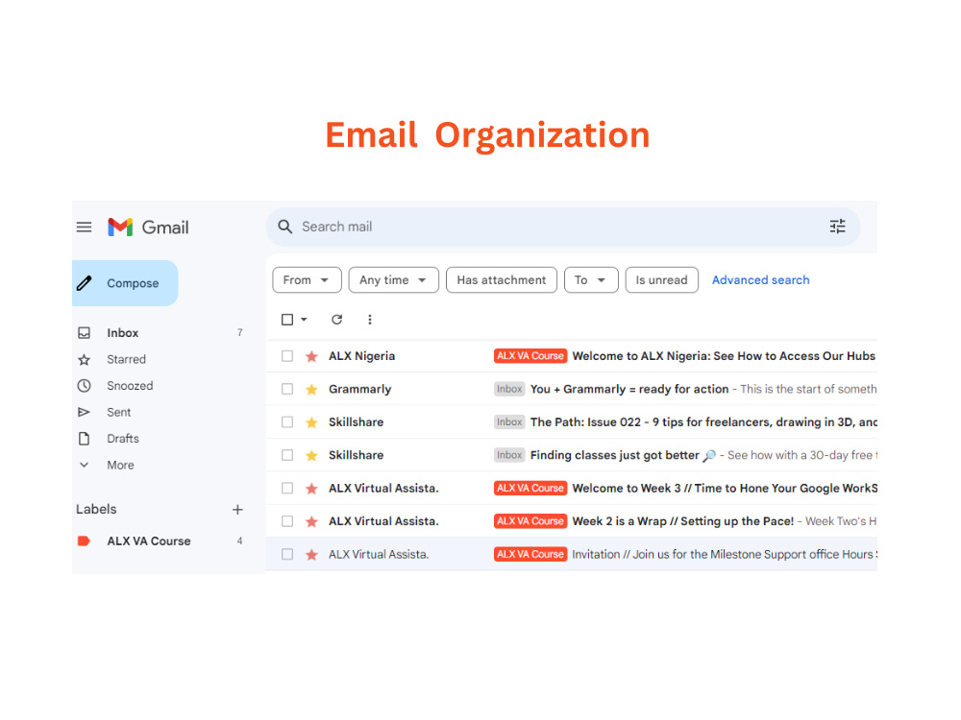The height and width of the screenshot is (720, 961).
Task: Create new label with plus icon
Action: point(237,510)
